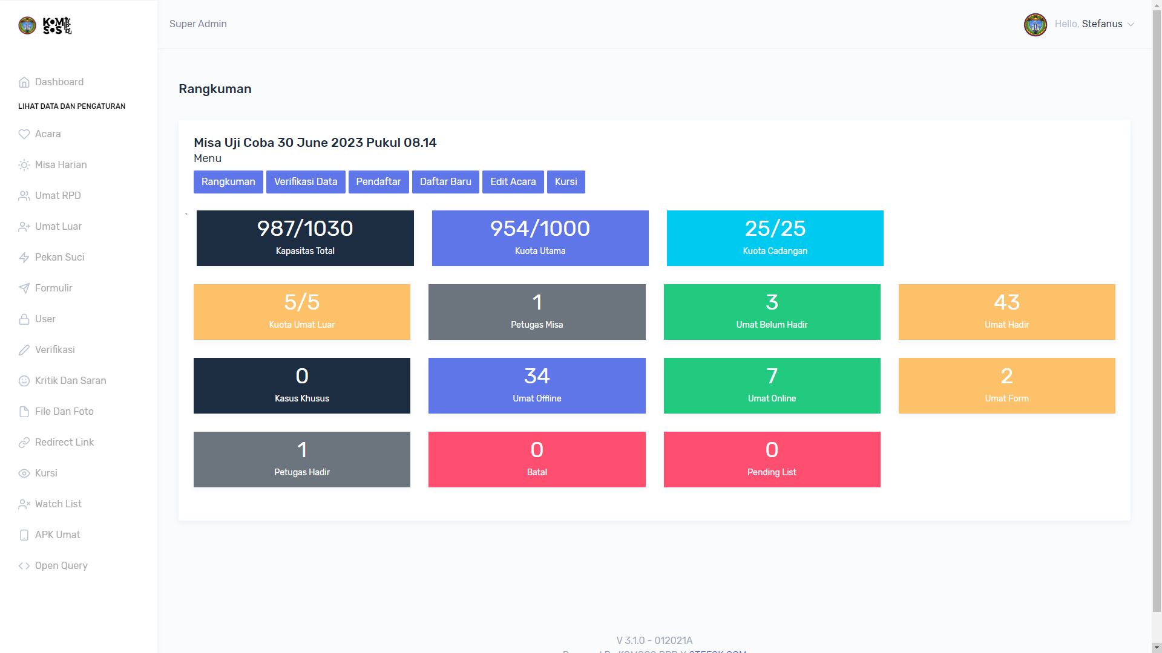
Task: Expand the Hello Stefanus user dropdown chevron
Action: coord(1131,25)
